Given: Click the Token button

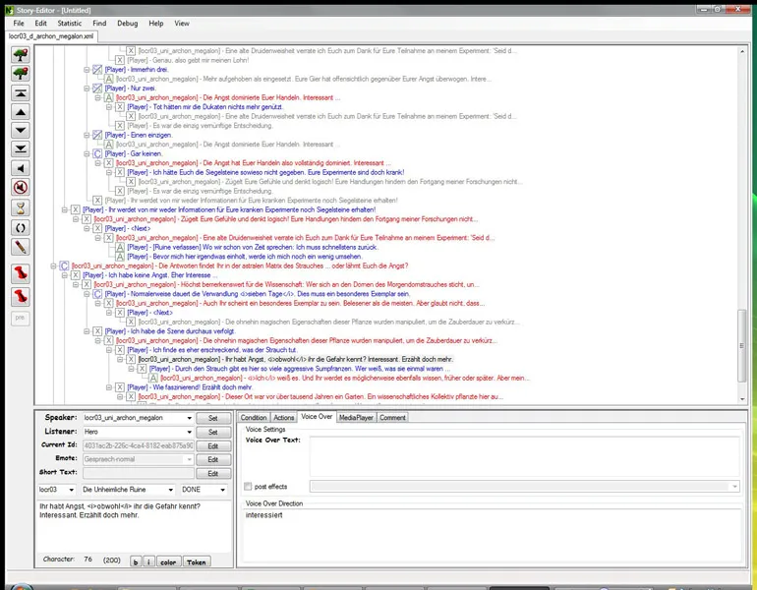Looking at the screenshot, I should 197,560.
